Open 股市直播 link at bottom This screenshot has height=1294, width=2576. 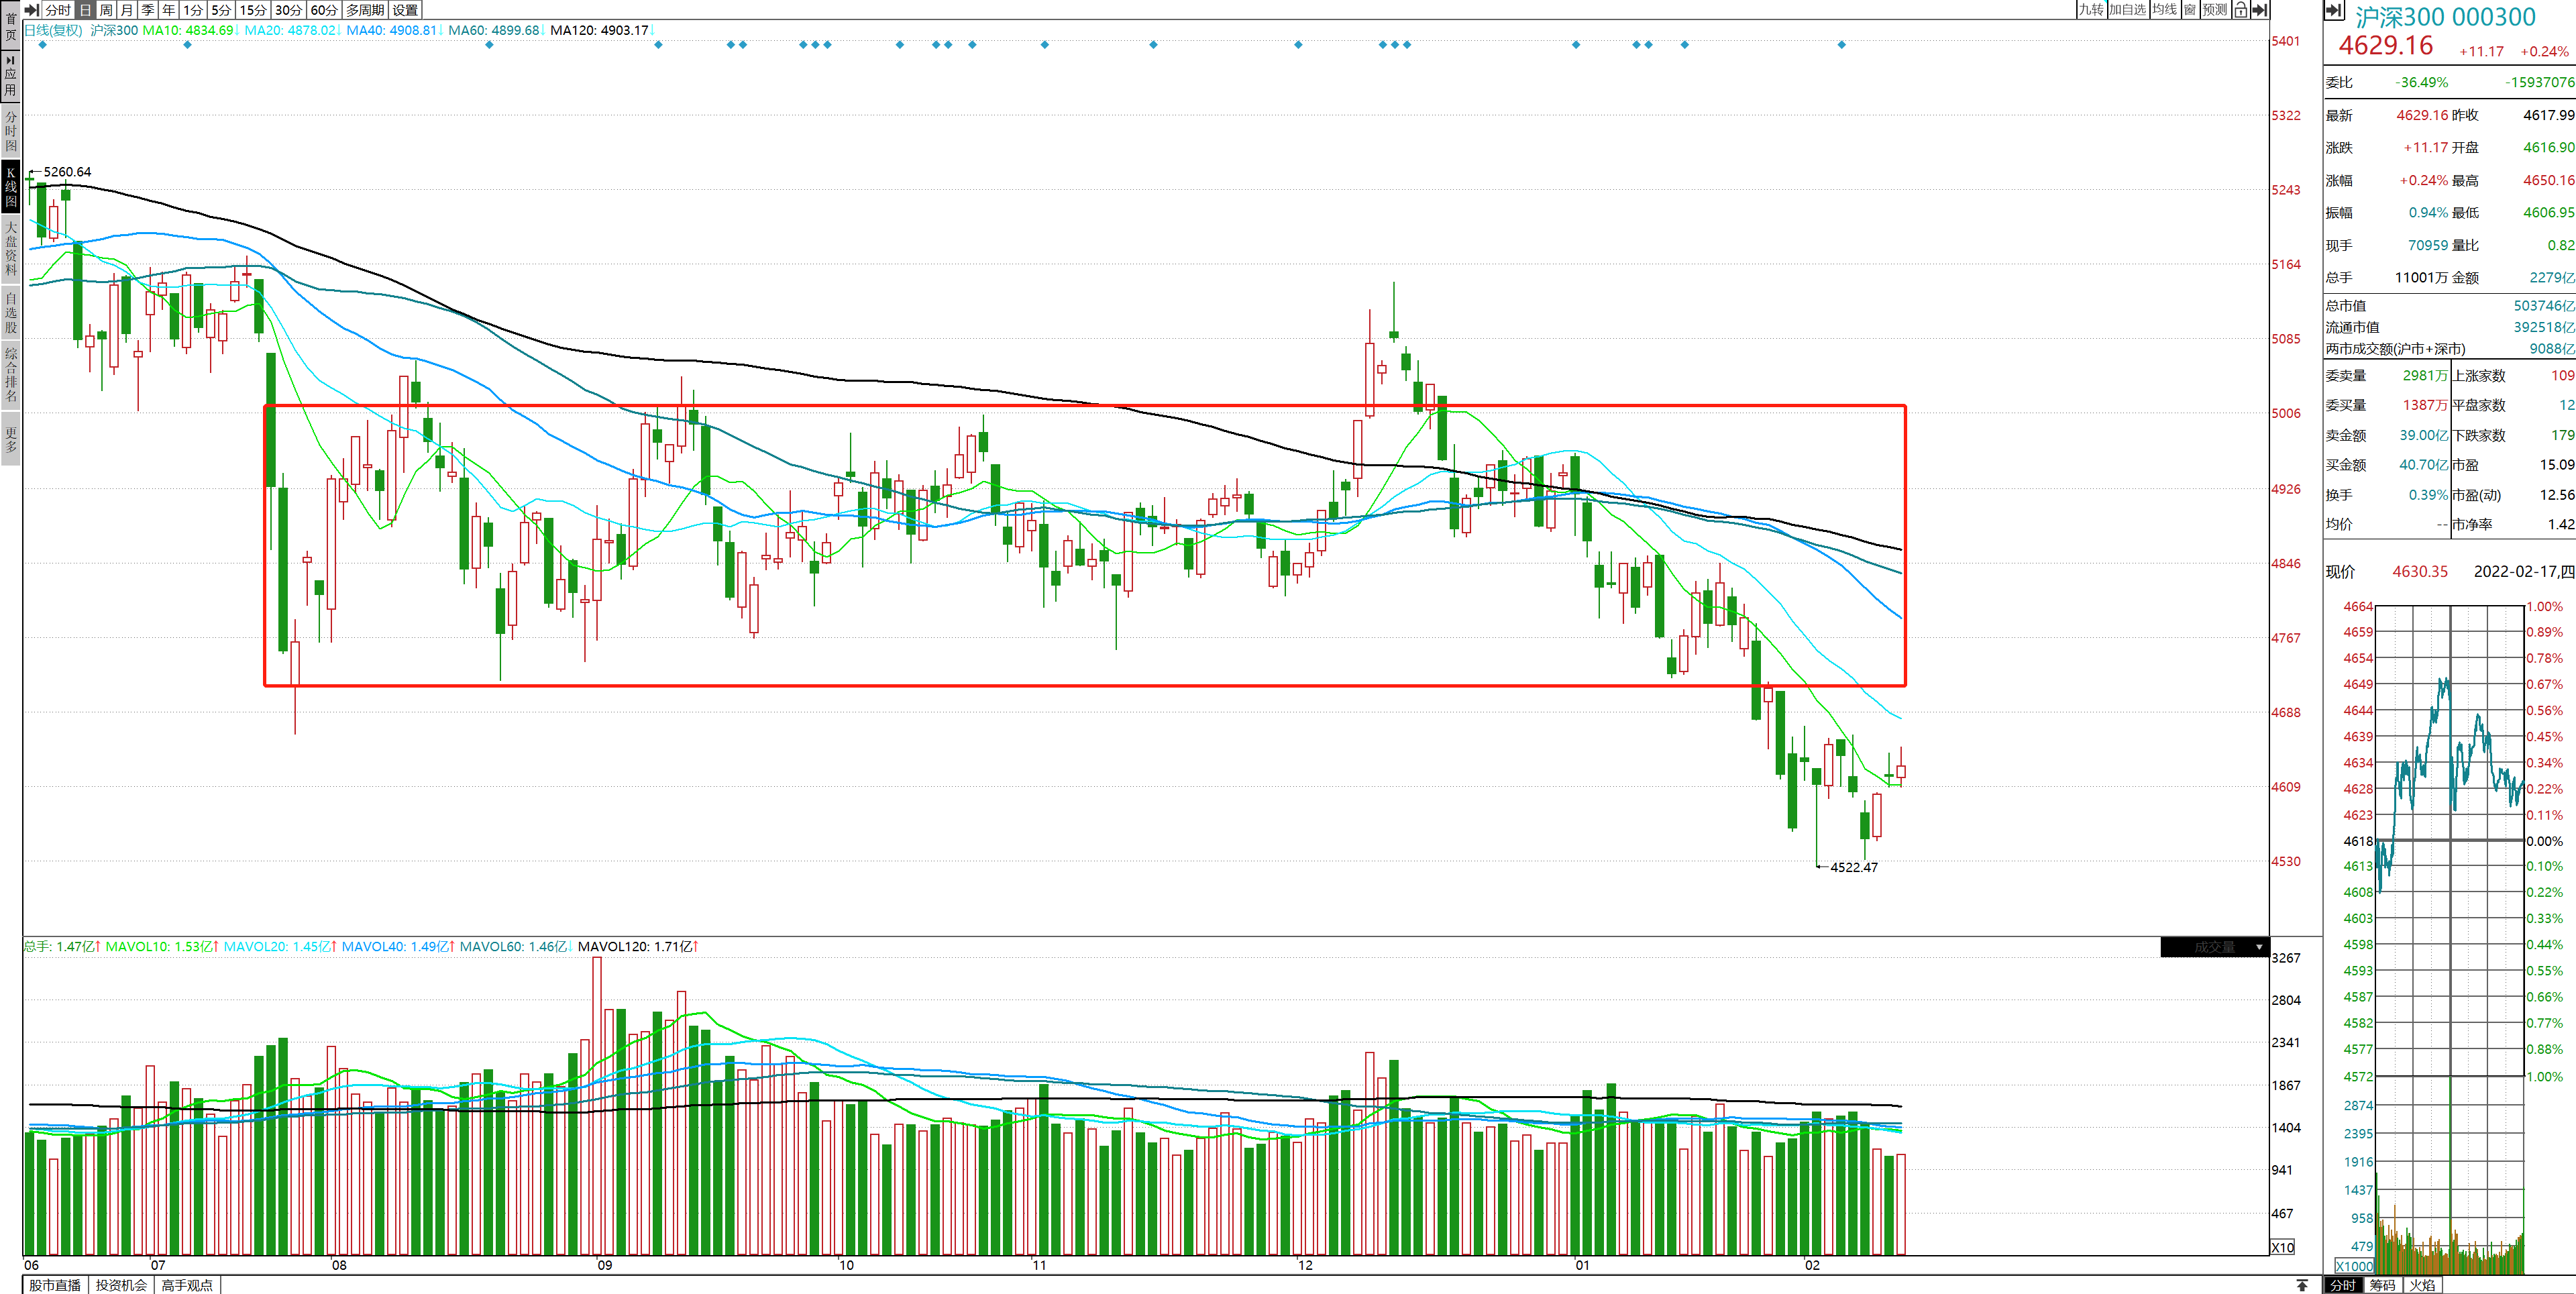[55, 1285]
